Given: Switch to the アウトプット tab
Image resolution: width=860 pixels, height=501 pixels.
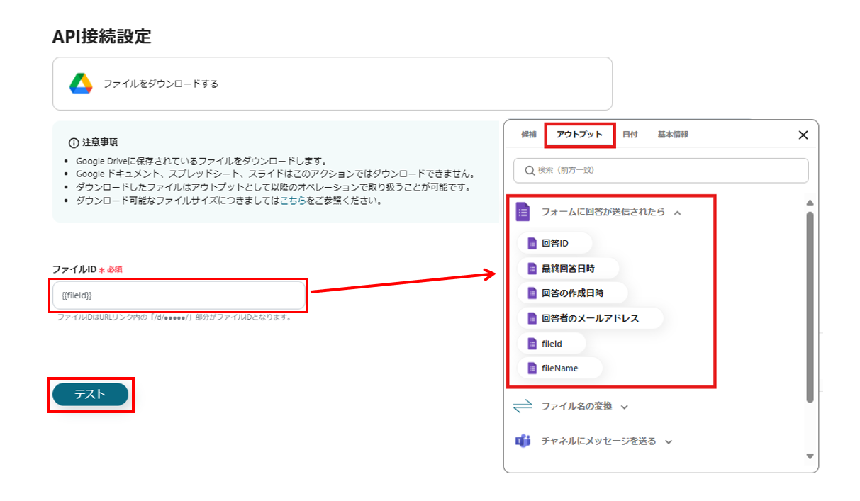Looking at the screenshot, I should pyautogui.click(x=579, y=135).
